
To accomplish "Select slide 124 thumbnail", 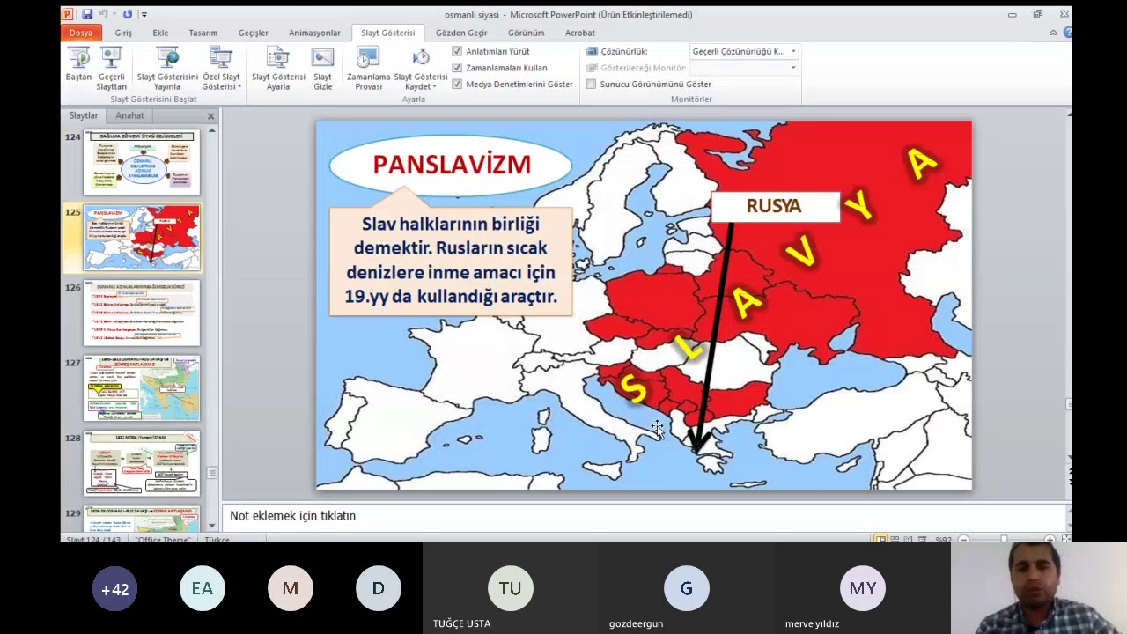I will [x=142, y=162].
